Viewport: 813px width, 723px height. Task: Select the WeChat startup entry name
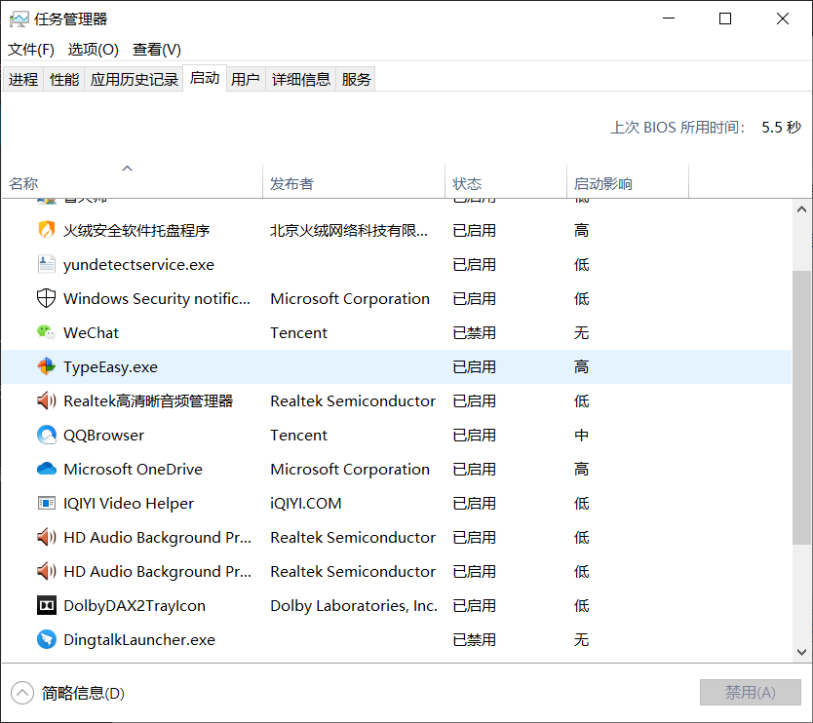(91, 332)
